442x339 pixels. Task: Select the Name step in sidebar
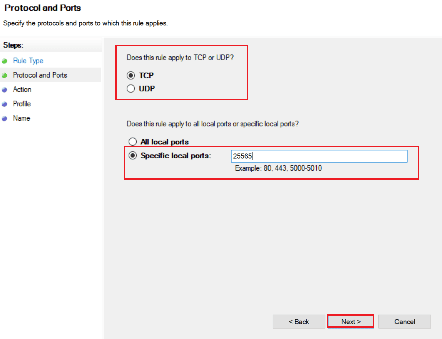[x=22, y=118]
